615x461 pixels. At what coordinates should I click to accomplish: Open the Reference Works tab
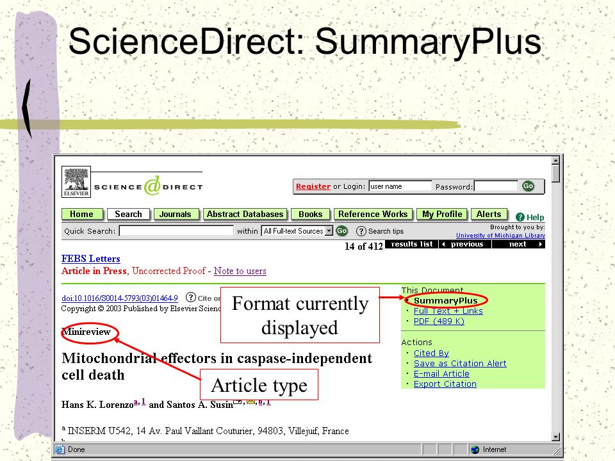pos(373,214)
